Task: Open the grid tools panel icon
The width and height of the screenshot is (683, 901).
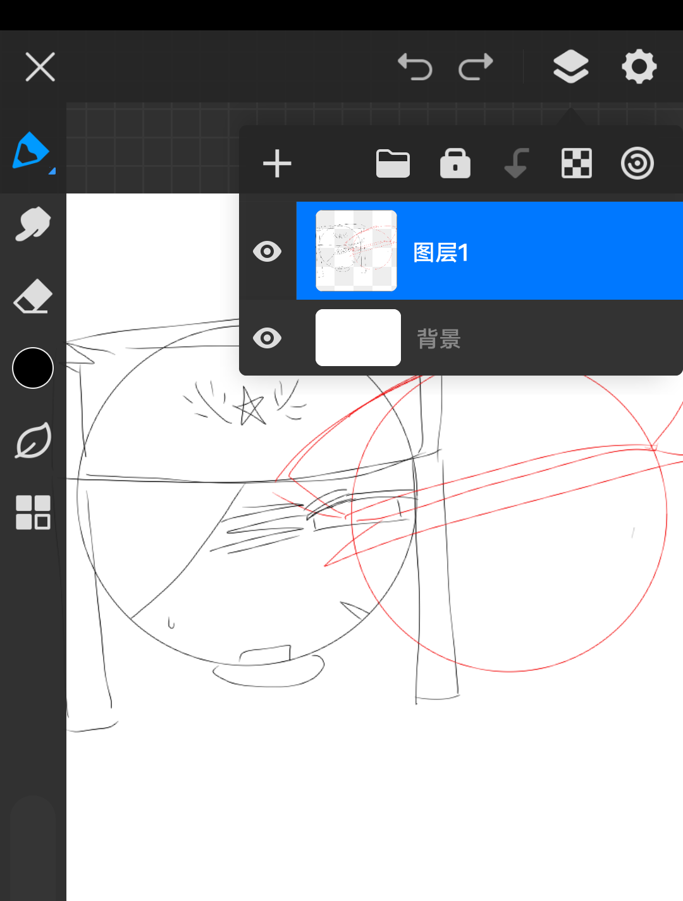Action: (x=33, y=512)
